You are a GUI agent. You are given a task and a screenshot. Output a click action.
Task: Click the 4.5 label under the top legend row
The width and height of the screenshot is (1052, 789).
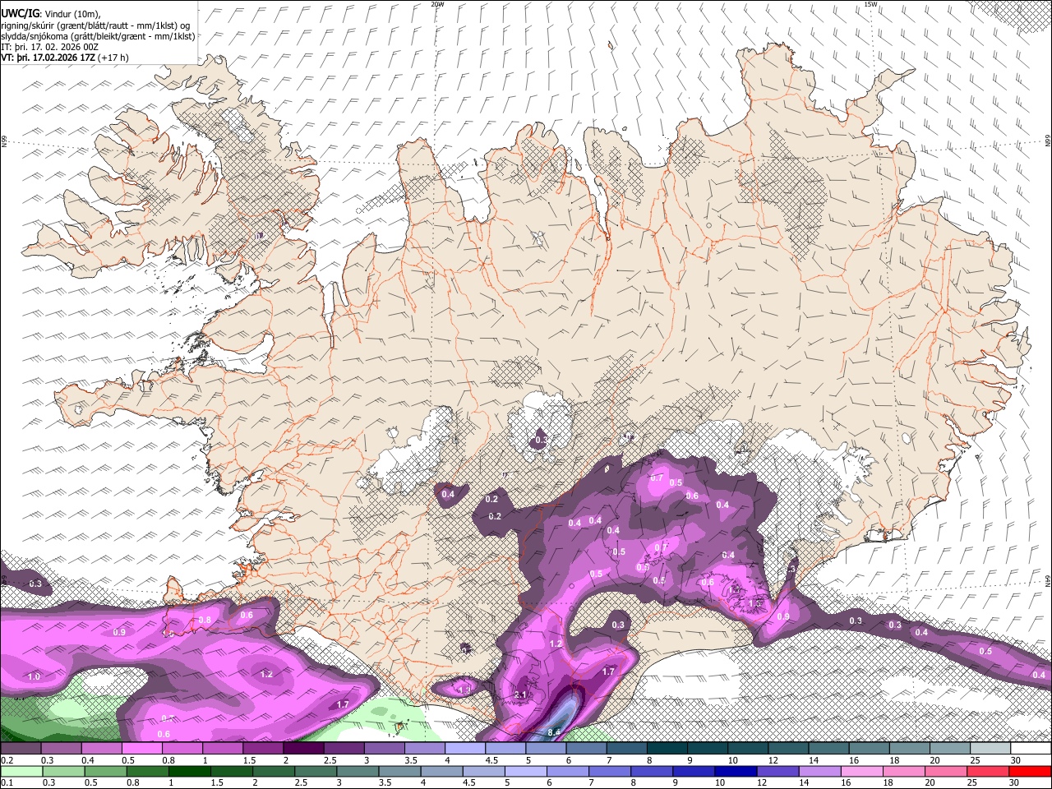[x=491, y=760]
